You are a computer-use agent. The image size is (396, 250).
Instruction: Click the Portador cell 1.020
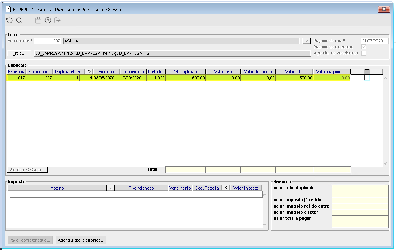[x=156, y=78]
